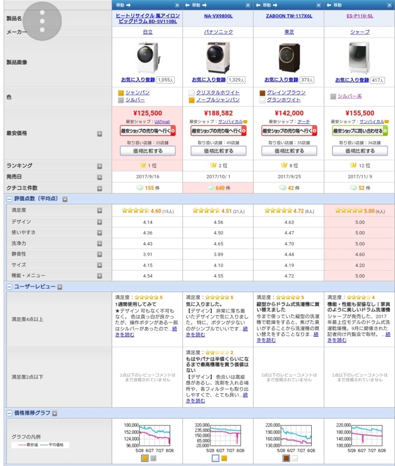Viewport: 395px width, 466px height.
Task: Move NA-VX9800L column right arrow
Action: (205, 5)
